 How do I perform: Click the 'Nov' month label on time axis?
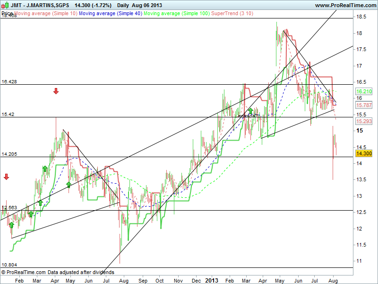pyautogui.click(x=178, y=281)
